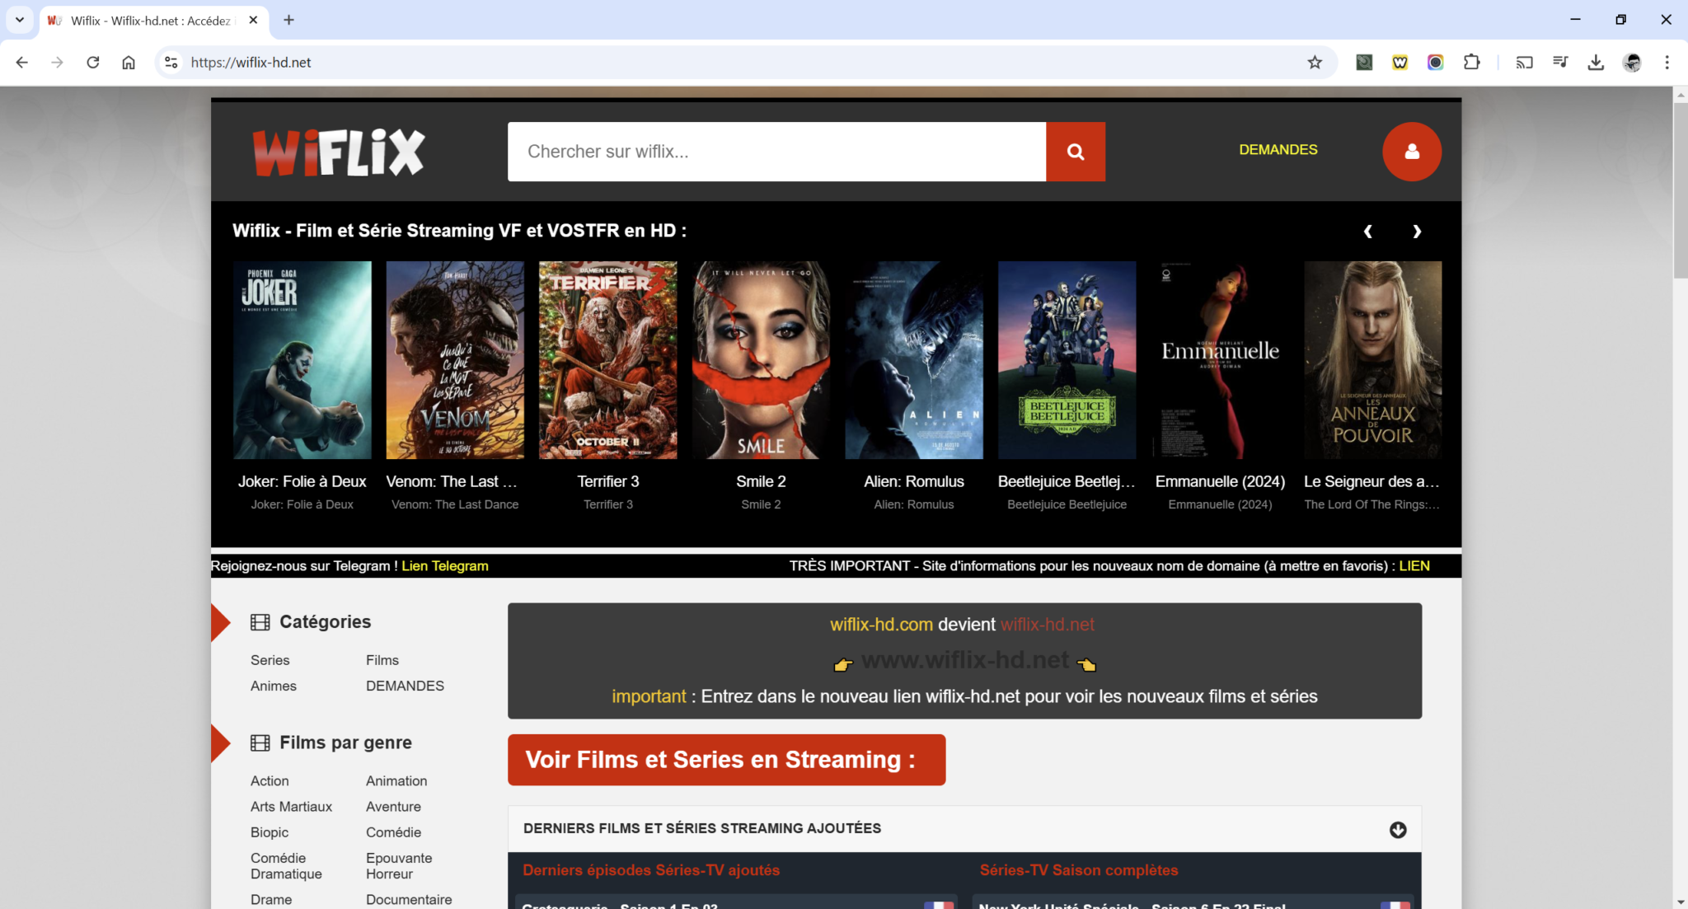Select the Arts Martiaux genre

[x=291, y=807]
